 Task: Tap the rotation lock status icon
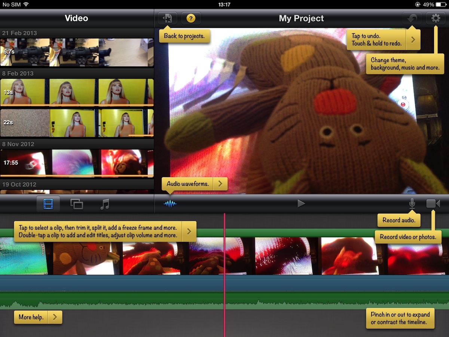[418, 4]
